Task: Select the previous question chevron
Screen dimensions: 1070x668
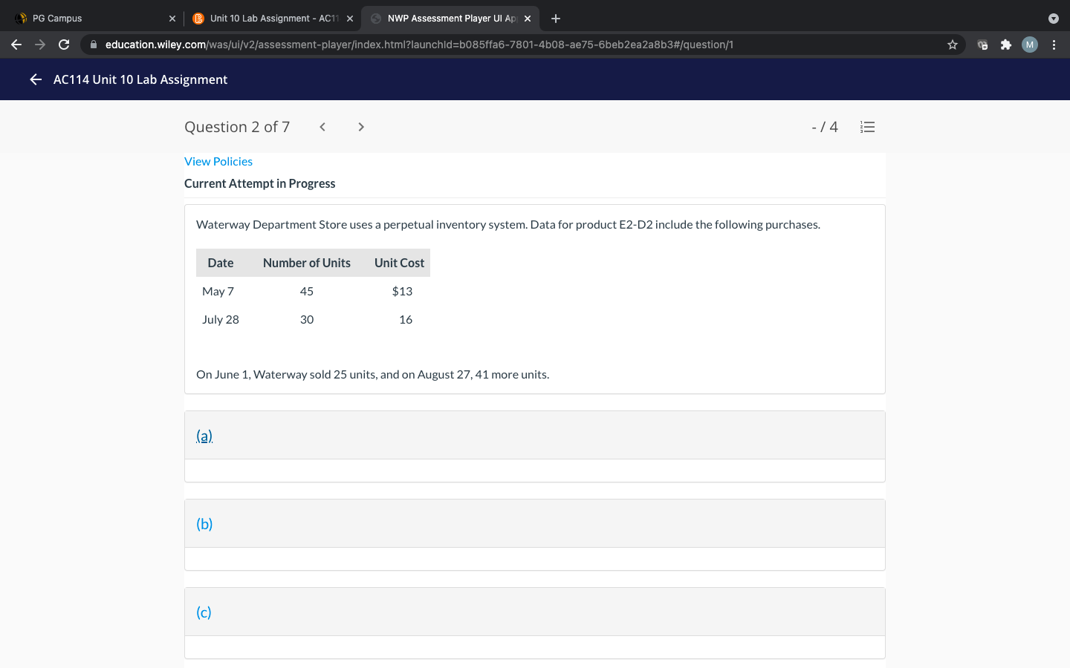Action: [322, 126]
